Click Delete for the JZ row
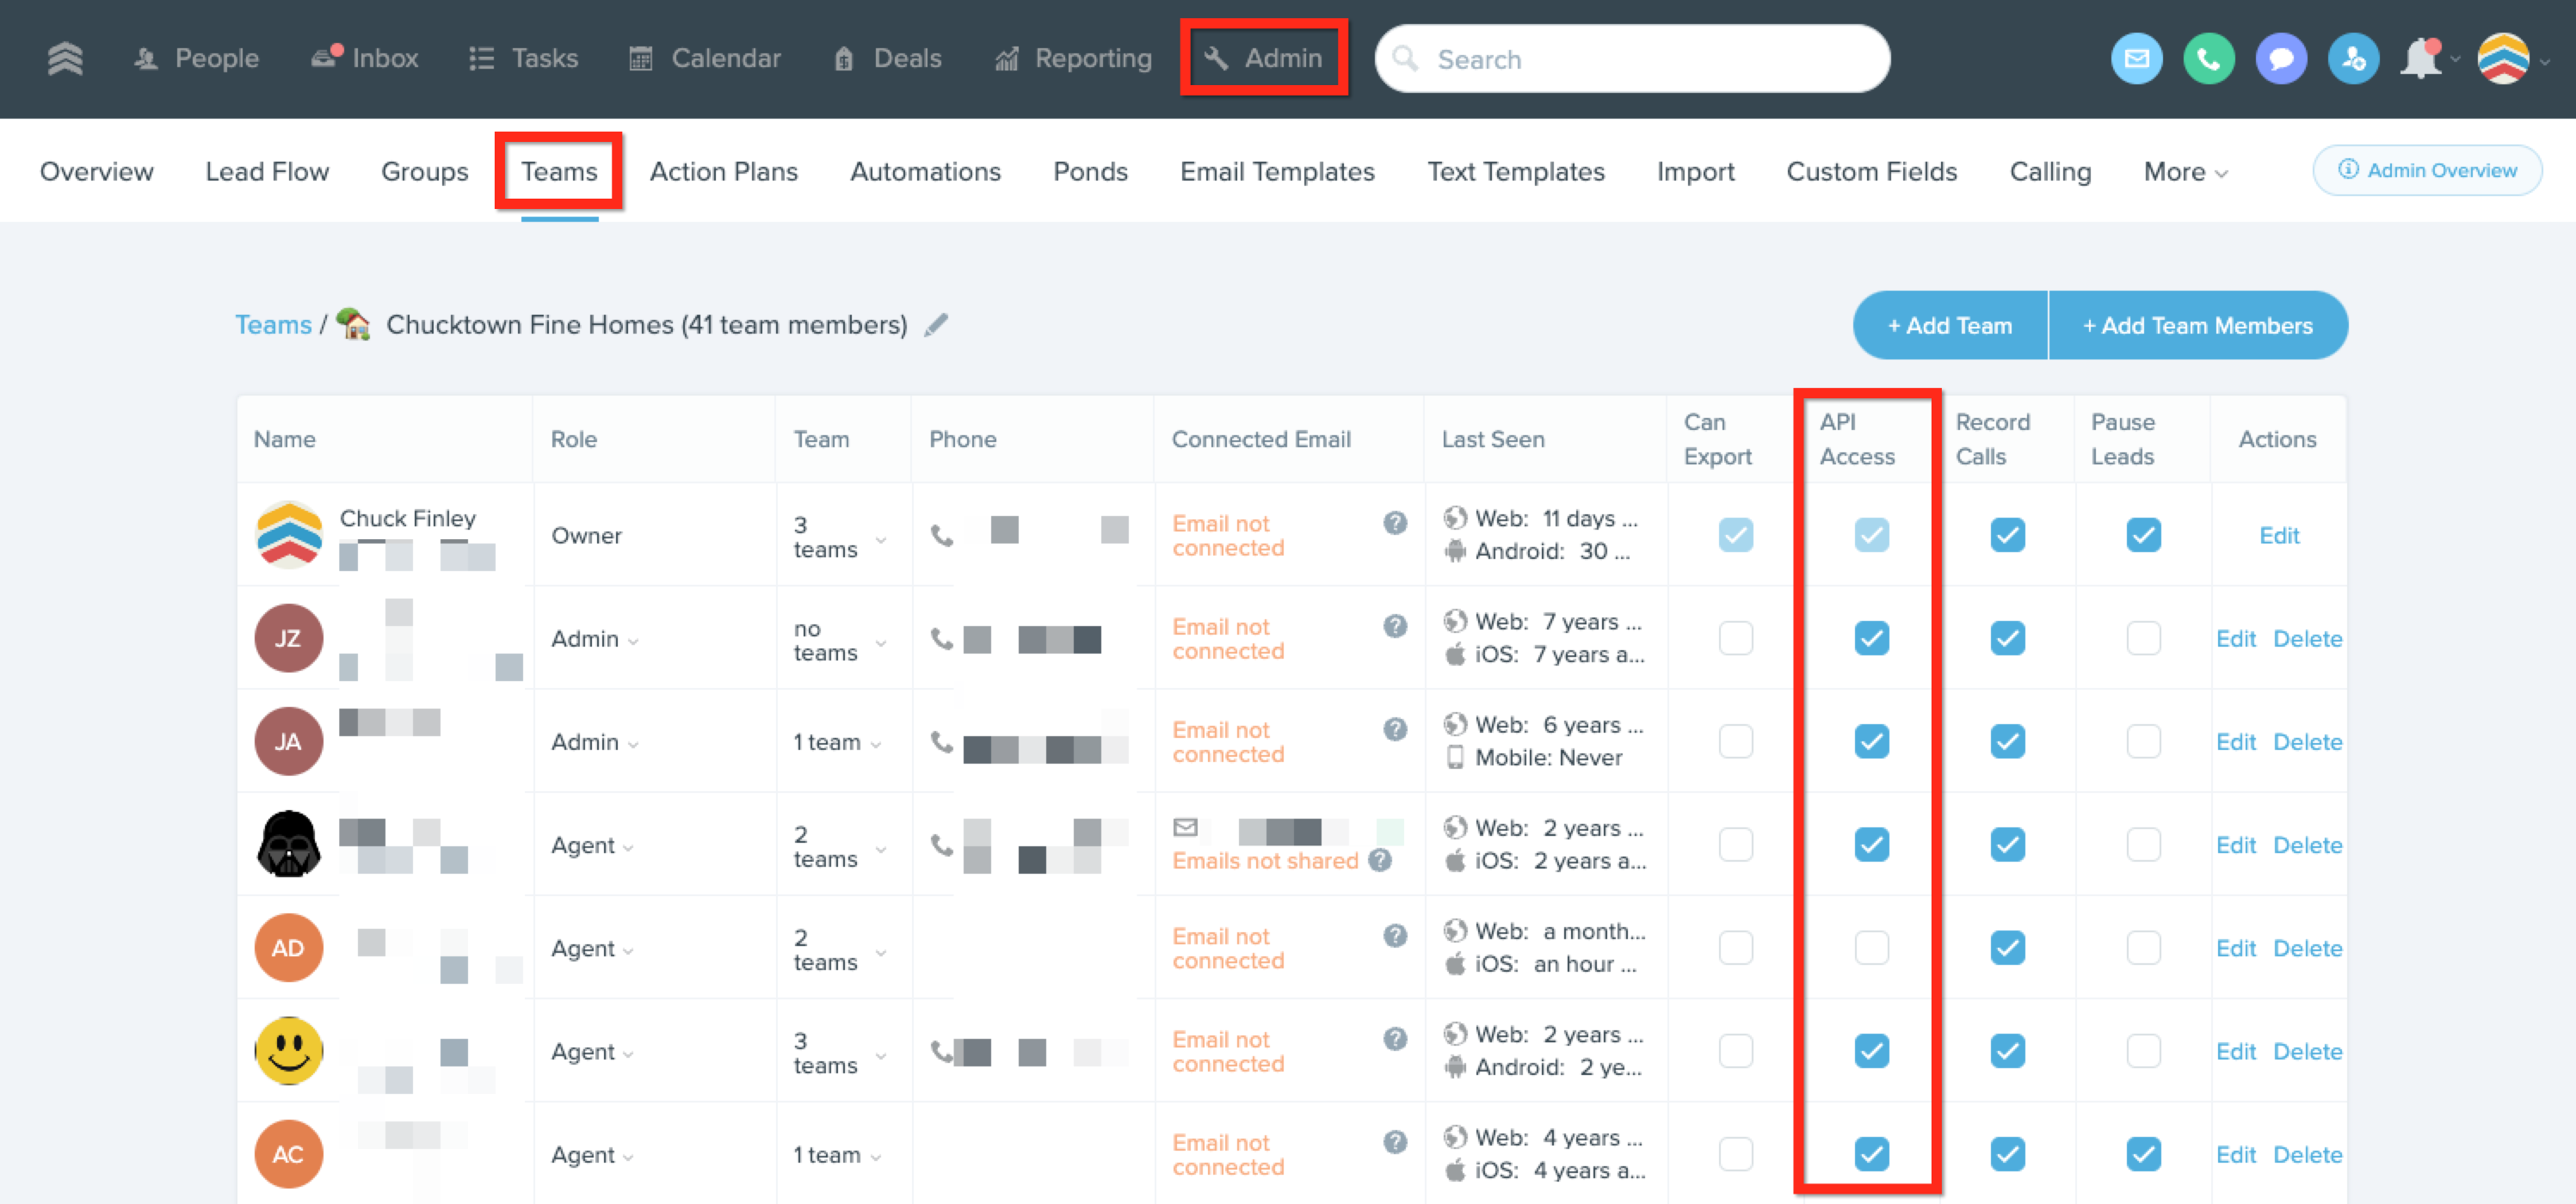Viewport: 2576px width, 1204px height. (x=2307, y=638)
